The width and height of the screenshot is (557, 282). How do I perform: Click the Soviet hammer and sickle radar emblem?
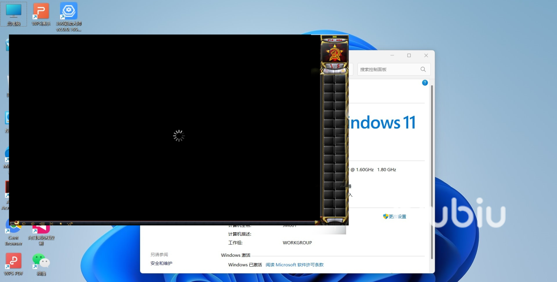(334, 53)
